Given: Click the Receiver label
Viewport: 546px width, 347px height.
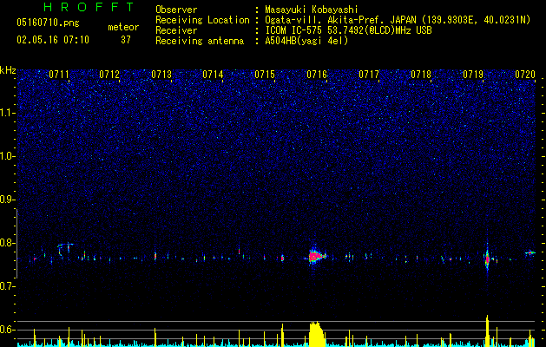Looking at the screenshot, I should [176, 30].
